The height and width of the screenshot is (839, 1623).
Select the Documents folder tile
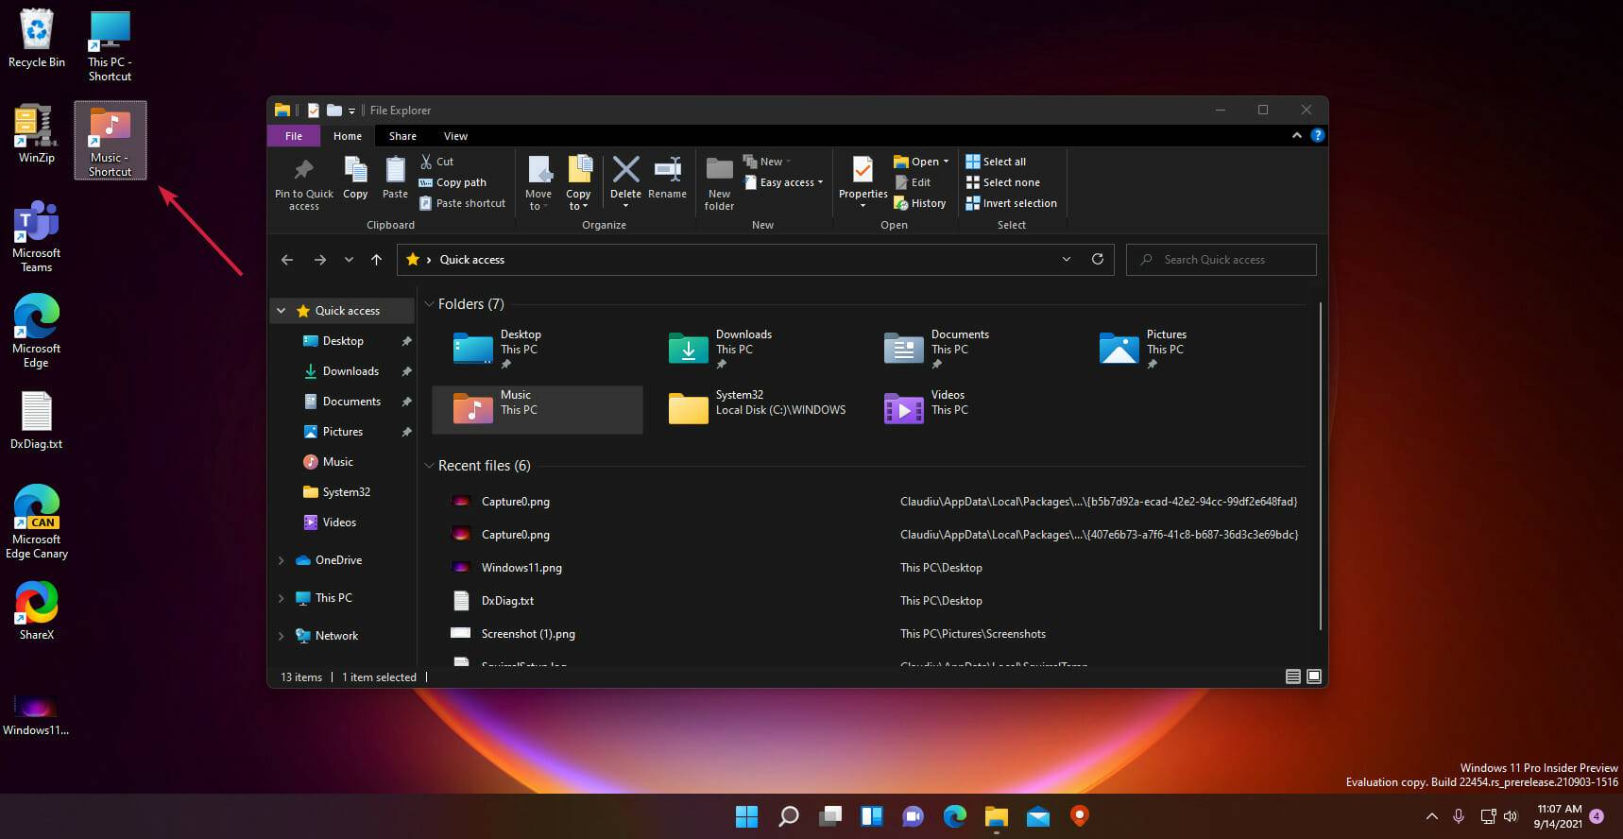click(968, 349)
